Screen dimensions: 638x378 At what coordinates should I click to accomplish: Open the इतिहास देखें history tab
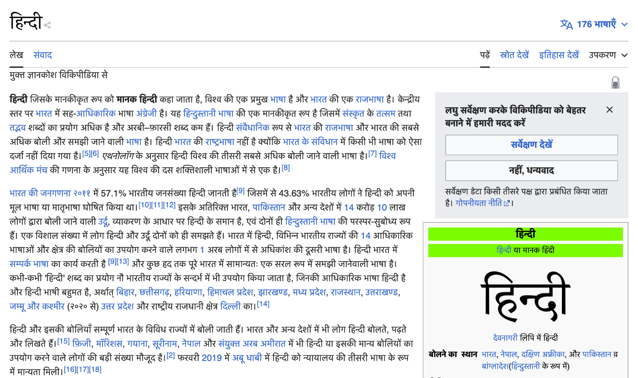559,55
